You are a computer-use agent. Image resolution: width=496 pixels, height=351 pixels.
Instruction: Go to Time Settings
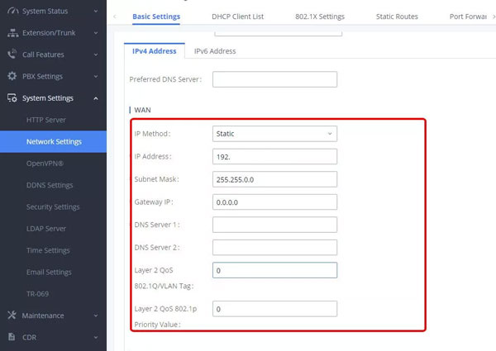pyautogui.click(x=48, y=250)
